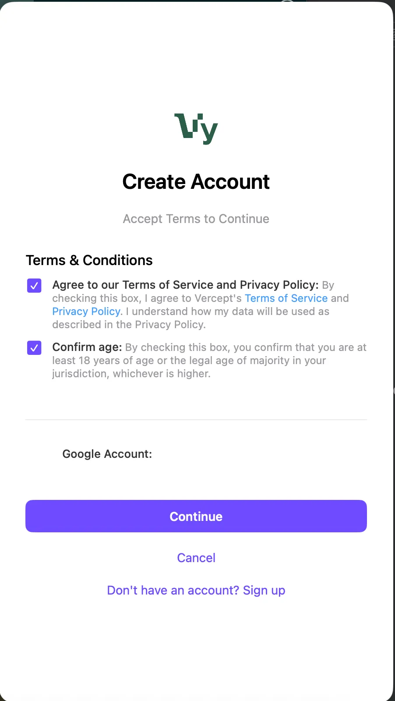Uncheck the Terms of Service agreement checkbox
Screen dimensions: 395x701
tap(34, 286)
